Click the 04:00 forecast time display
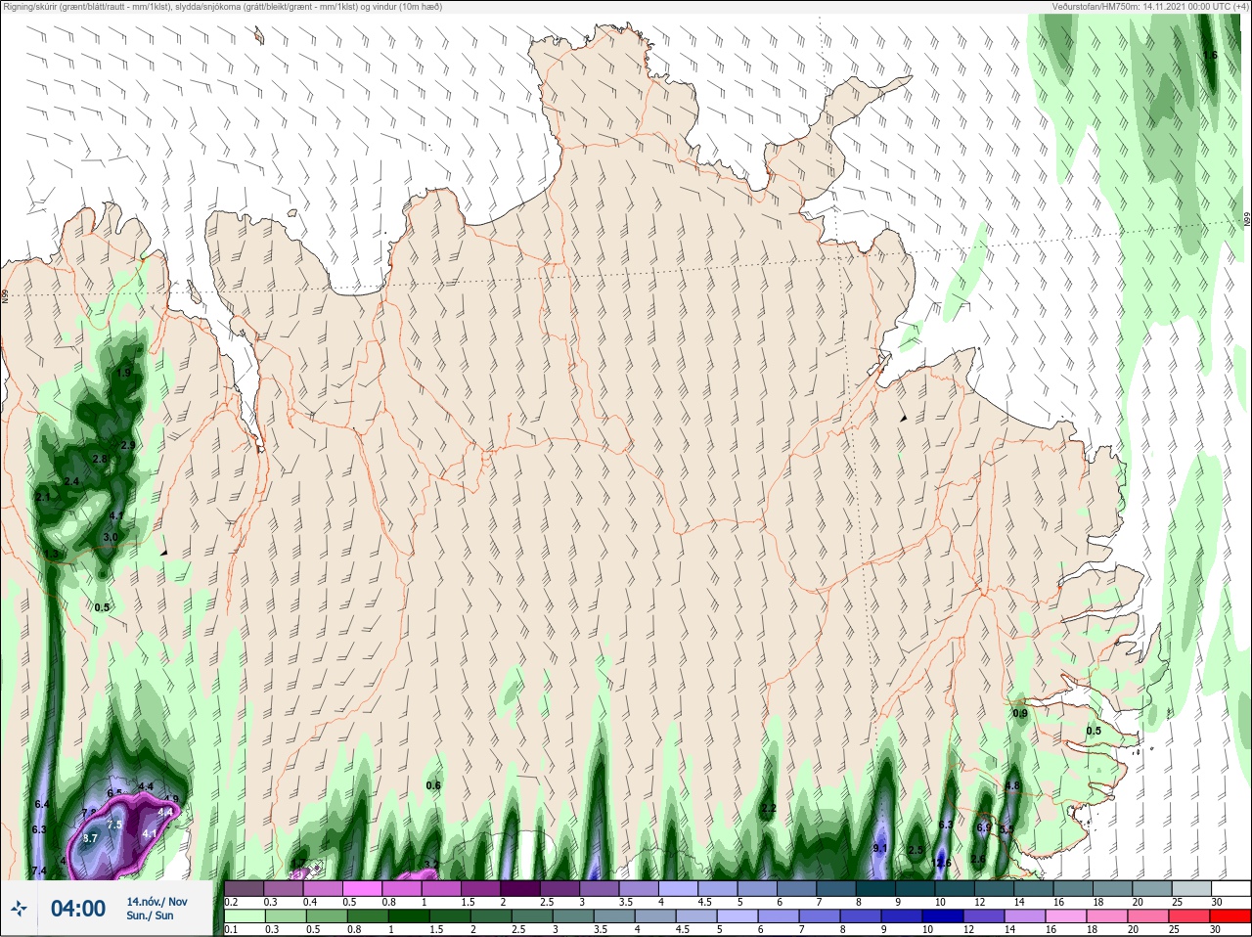 point(78,909)
